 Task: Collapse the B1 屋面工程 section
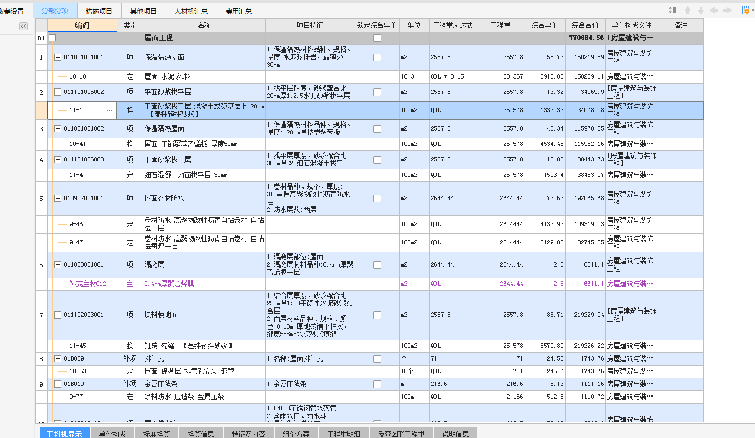53,38
